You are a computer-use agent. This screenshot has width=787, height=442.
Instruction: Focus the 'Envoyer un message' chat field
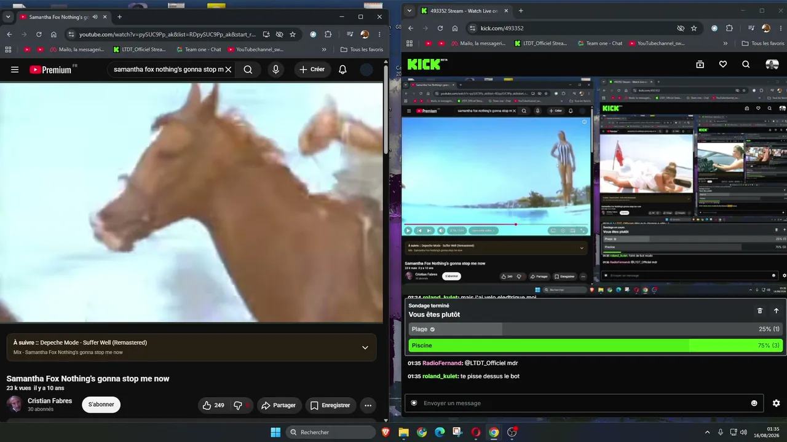point(583,403)
